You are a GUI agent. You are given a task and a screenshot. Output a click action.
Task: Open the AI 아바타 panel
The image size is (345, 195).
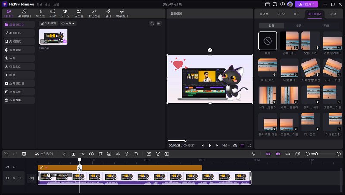click(x=25, y=14)
